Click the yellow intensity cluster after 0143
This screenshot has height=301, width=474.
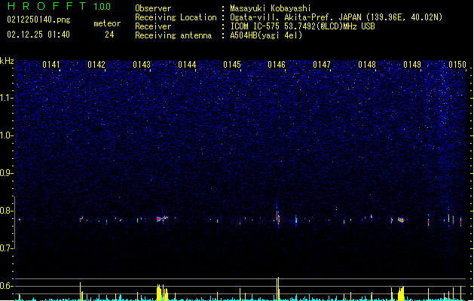162,292
